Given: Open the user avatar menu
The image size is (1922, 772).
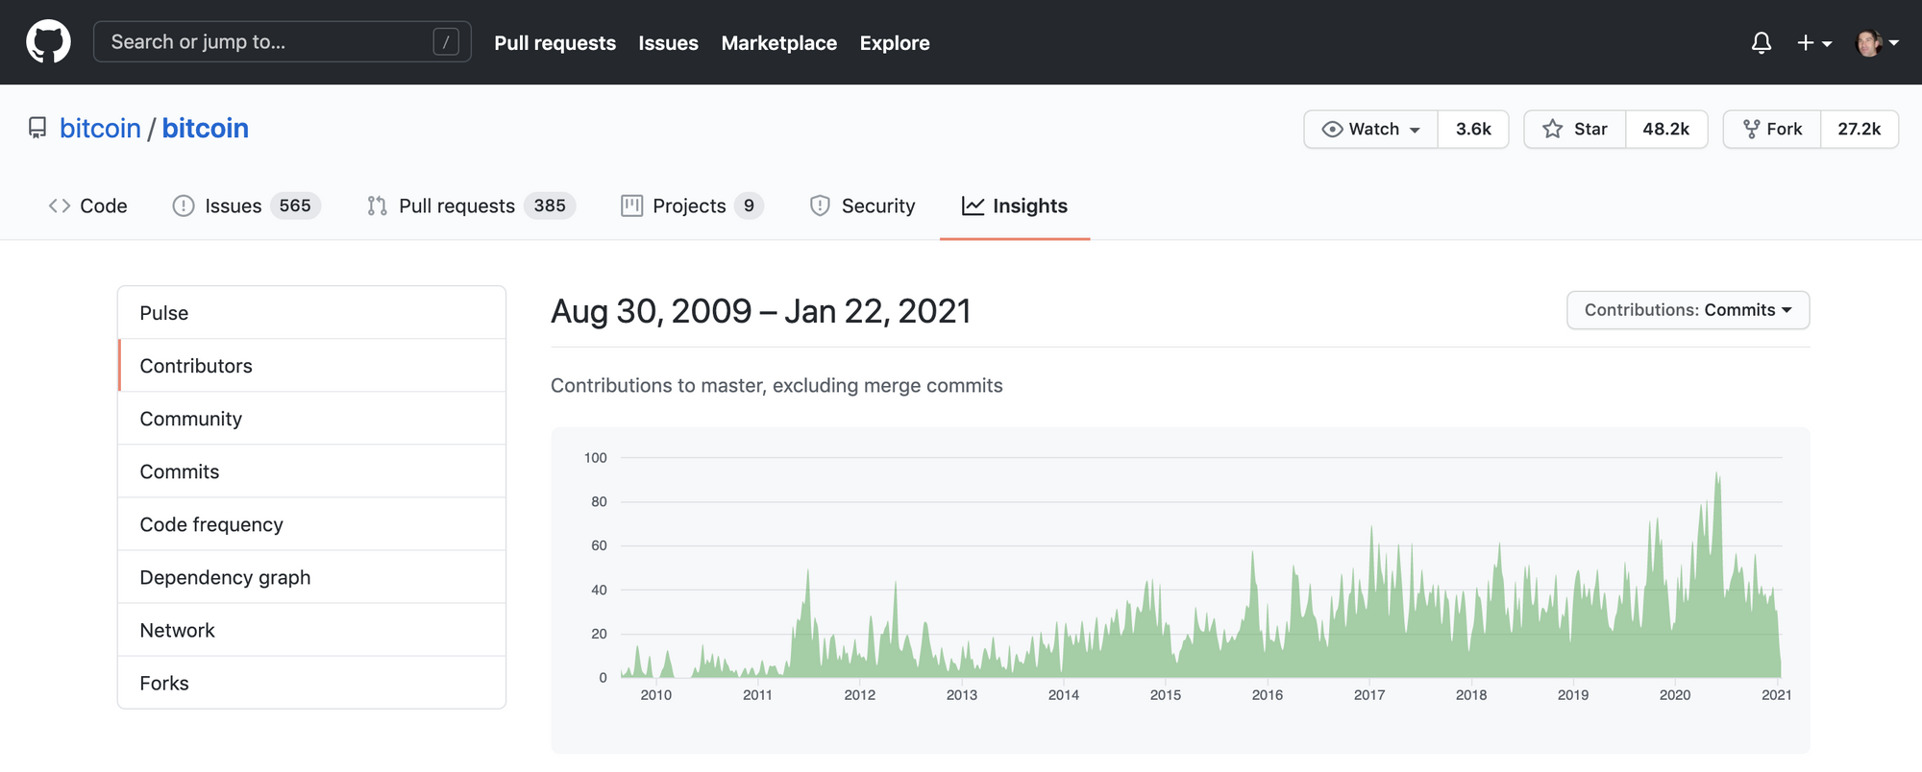Looking at the screenshot, I should [x=1877, y=42].
